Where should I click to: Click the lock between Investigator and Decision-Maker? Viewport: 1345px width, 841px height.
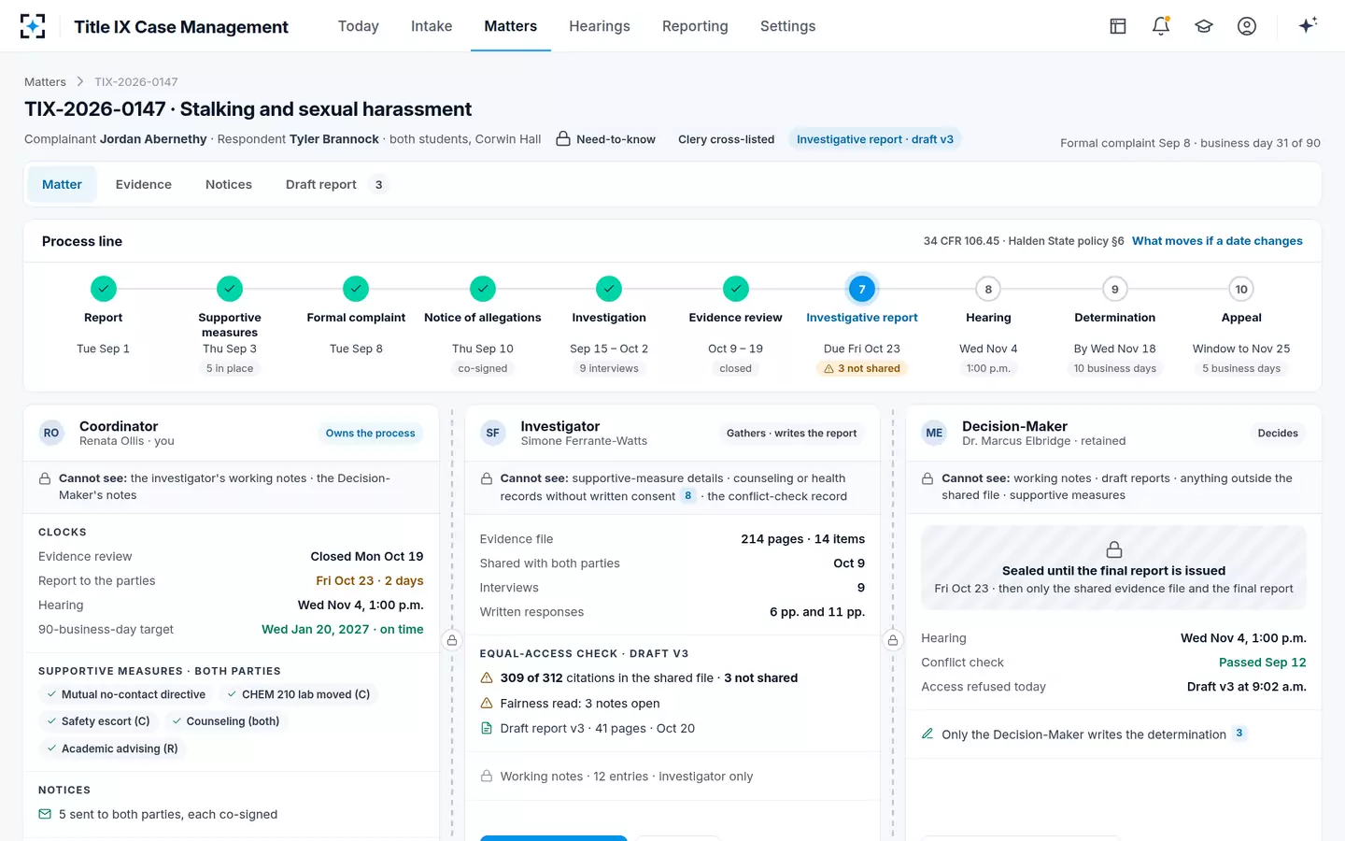pyautogui.click(x=893, y=640)
